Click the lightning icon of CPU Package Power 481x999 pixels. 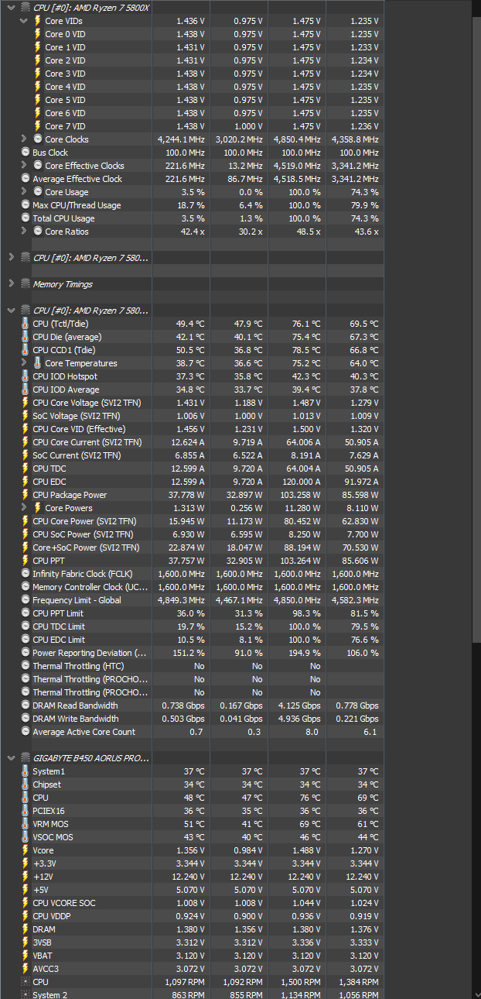[x=26, y=495]
